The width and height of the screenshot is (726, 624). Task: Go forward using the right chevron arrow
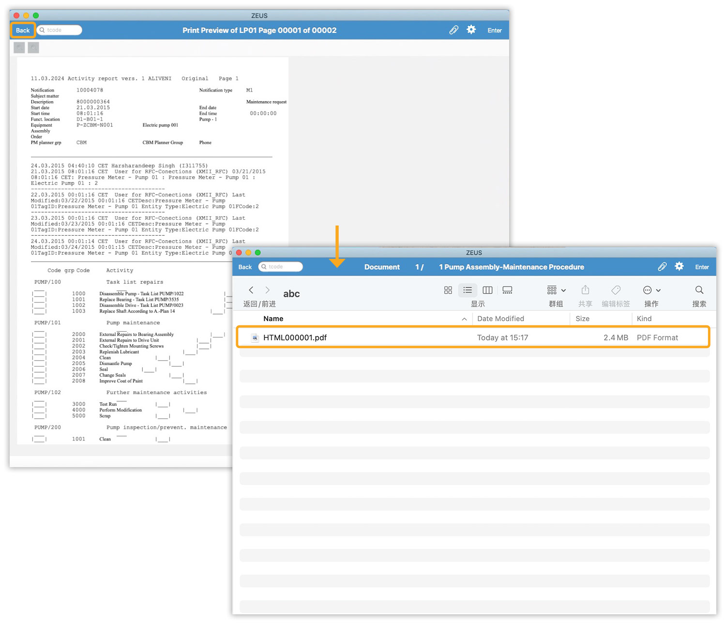pos(267,290)
